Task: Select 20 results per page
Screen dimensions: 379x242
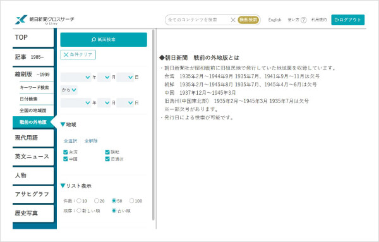Action: point(96,201)
